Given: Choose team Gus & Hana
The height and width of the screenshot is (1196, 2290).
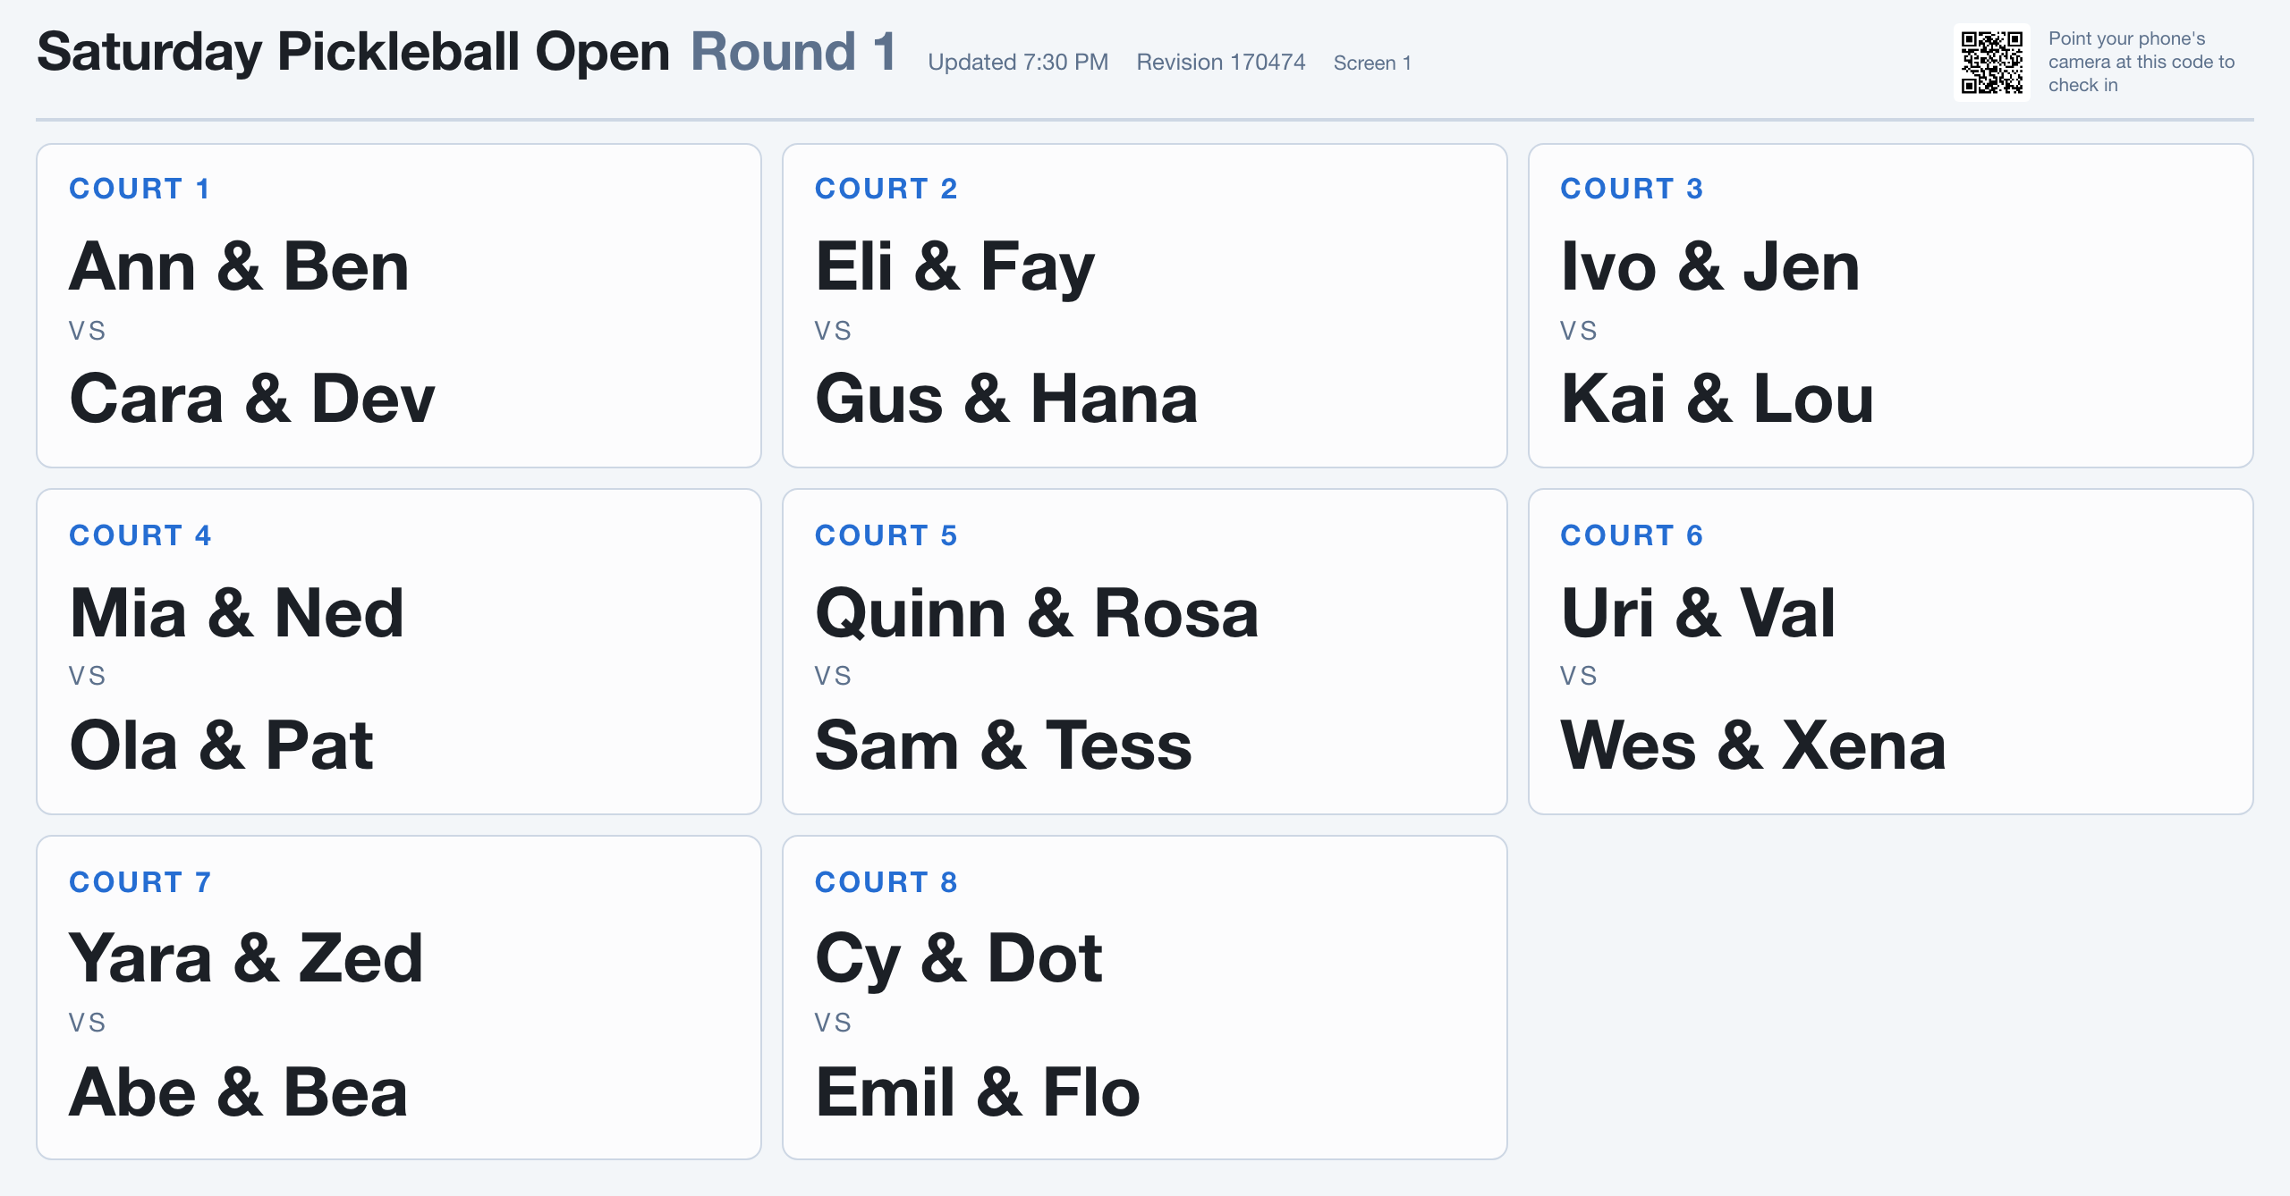Looking at the screenshot, I should click(x=1006, y=399).
